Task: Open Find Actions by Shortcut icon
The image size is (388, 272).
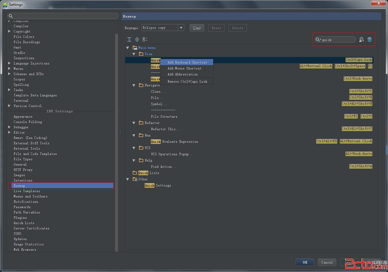Action: 361,39
